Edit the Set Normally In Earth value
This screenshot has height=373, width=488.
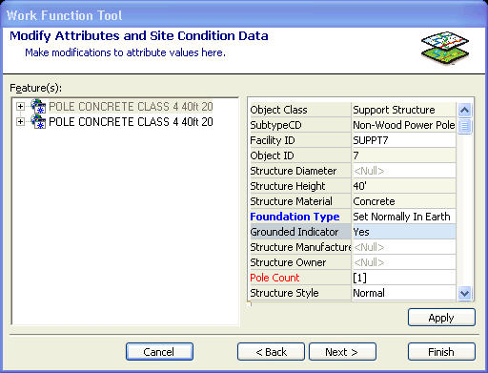[404, 217]
